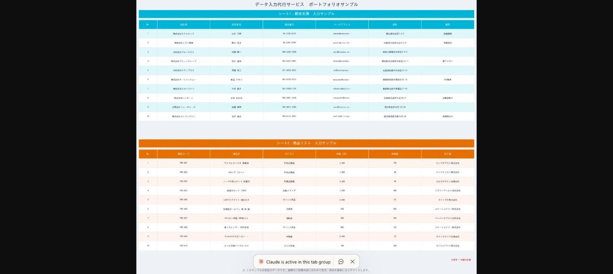Click the footer note starting with ※ このサンプル
The height and width of the screenshot is (274, 613).
pos(306,270)
